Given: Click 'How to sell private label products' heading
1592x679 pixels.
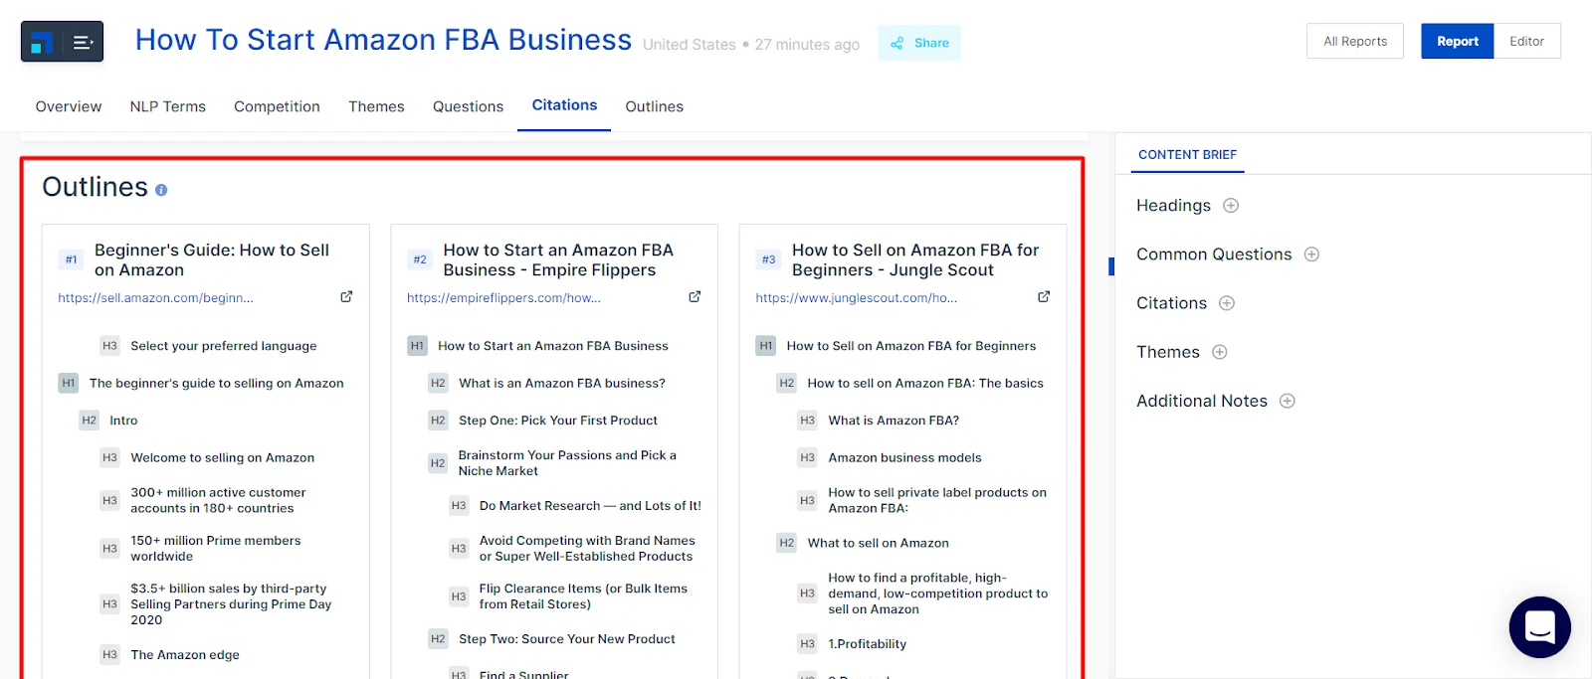Looking at the screenshot, I should [x=937, y=500].
